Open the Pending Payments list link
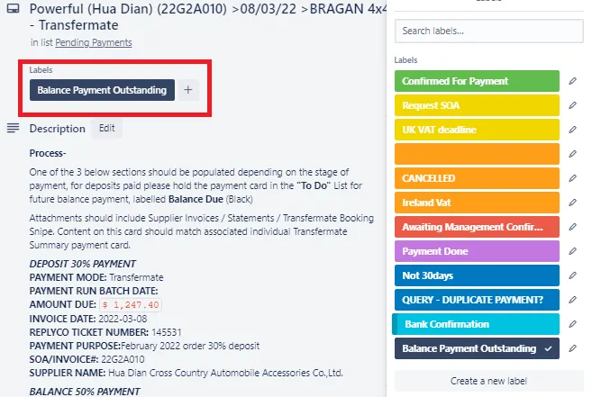 click(94, 42)
